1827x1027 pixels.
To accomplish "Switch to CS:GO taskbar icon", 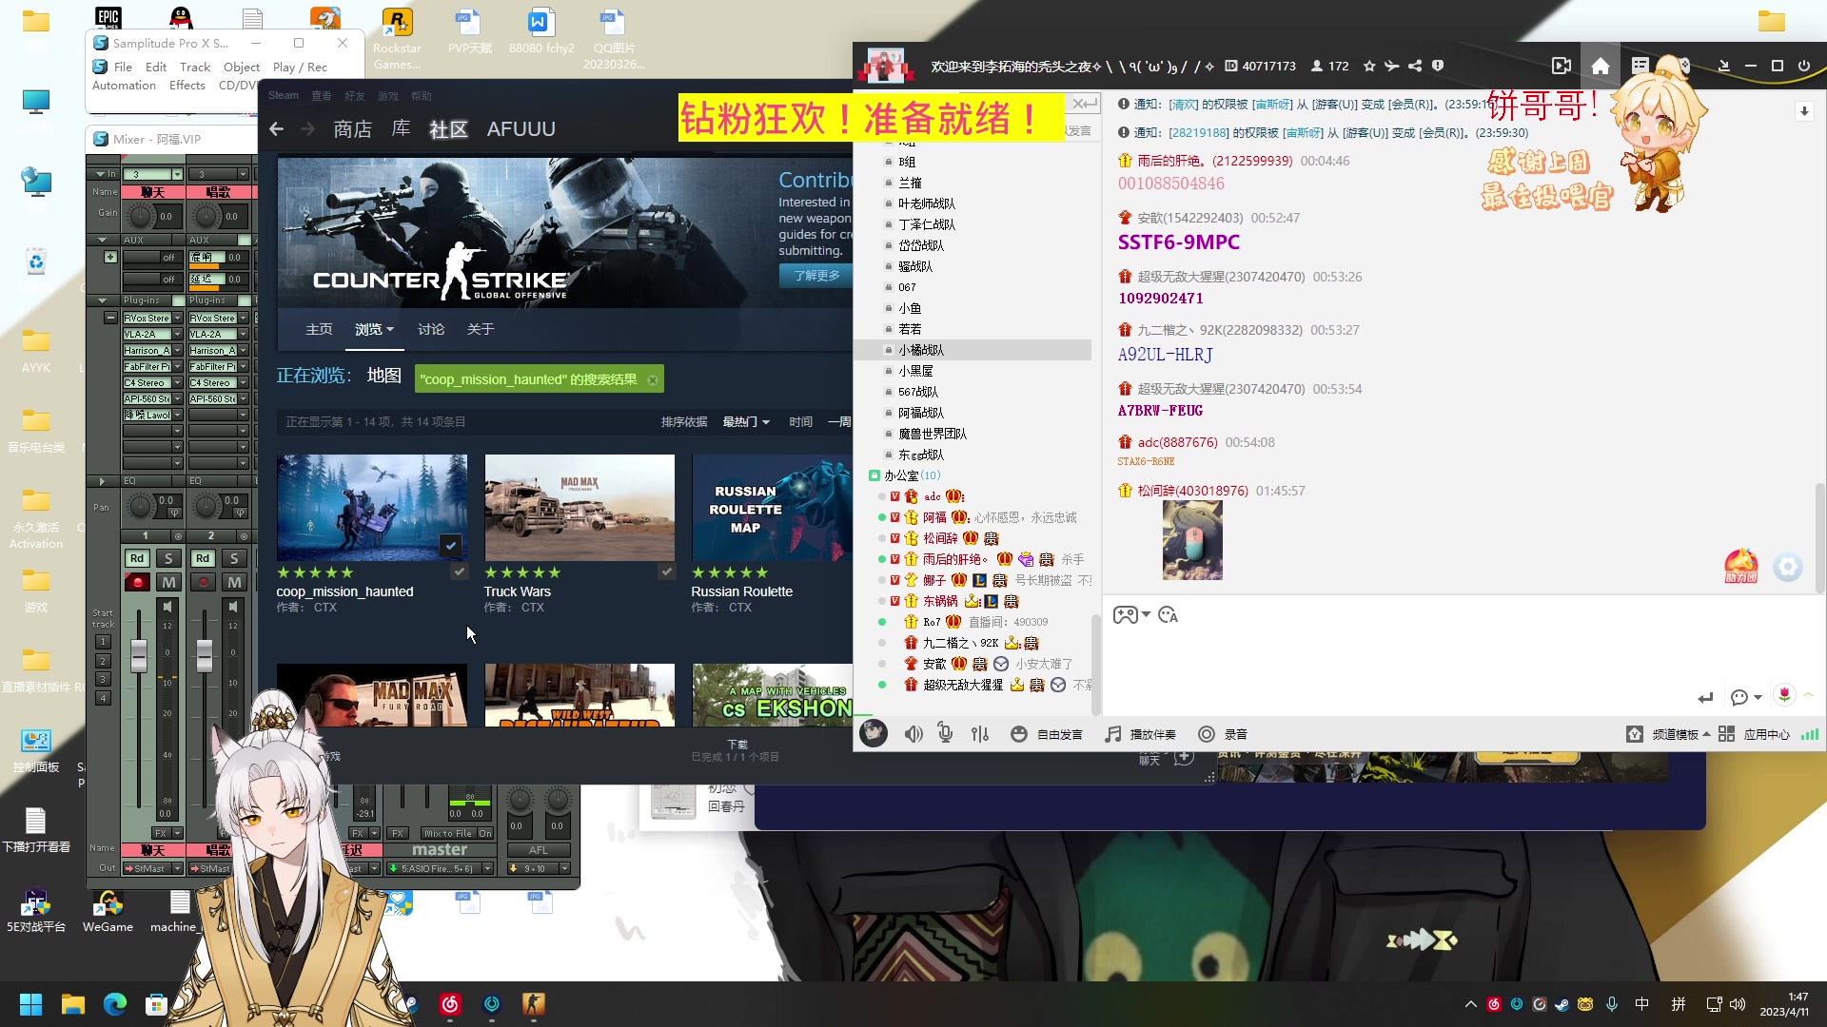I will (x=533, y=1004).
